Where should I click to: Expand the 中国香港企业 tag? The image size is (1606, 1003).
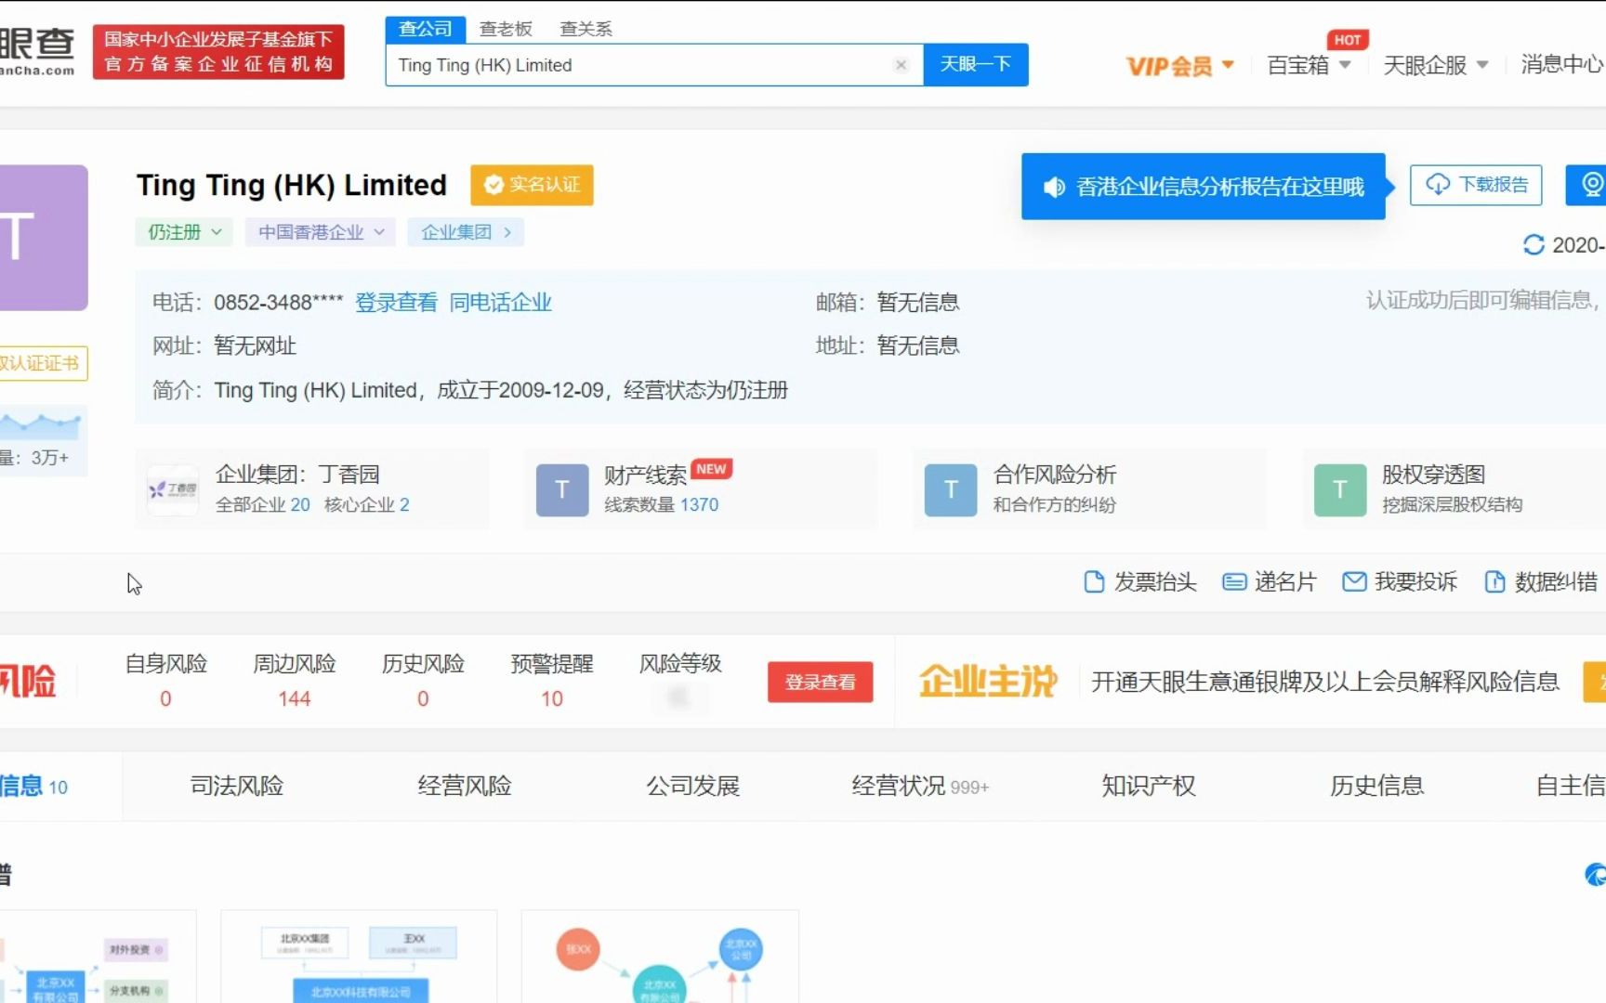tap(321, 232)
